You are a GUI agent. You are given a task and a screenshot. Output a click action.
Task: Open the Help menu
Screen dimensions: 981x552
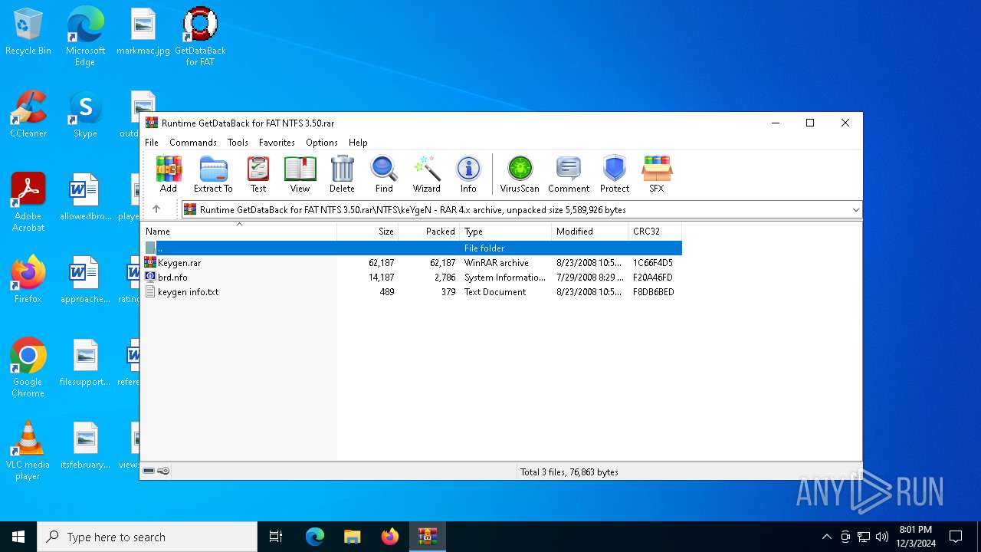(358, 143)
